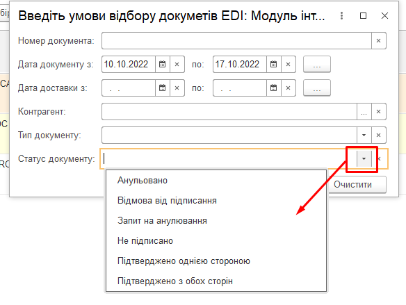Clear the Дата доставки start date
Screen dimensions: 406x305
coord(177,88)
